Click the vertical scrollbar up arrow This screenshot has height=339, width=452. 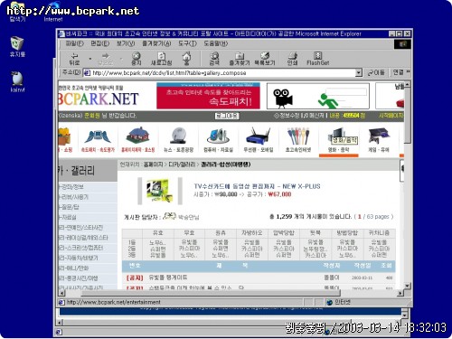407,85
